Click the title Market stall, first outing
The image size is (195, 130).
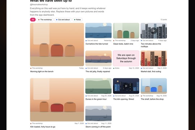tap(151, 71)
